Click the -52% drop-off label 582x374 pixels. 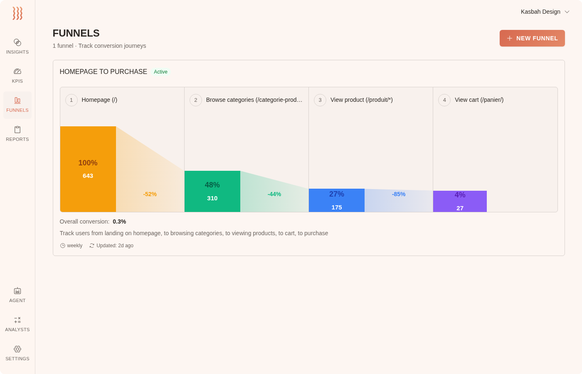click(x=150, y=194)
